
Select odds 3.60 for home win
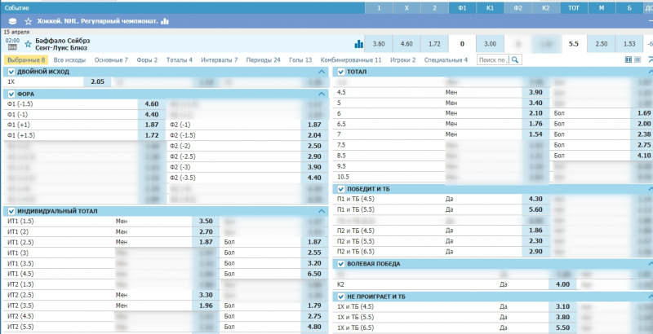pos(379,44)
